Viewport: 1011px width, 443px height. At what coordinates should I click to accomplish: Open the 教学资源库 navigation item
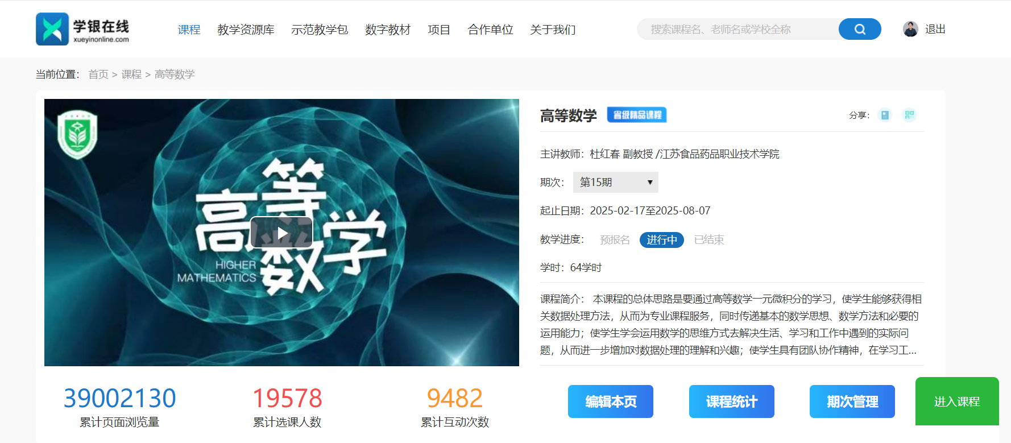point(246,30)
